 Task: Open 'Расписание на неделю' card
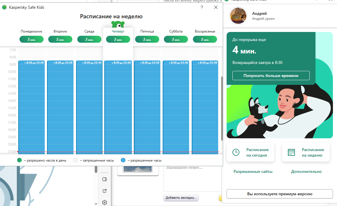pyautogui.click(x=306, y=152)
